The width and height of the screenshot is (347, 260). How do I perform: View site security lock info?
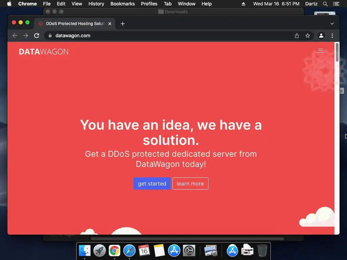click(50, 36)
